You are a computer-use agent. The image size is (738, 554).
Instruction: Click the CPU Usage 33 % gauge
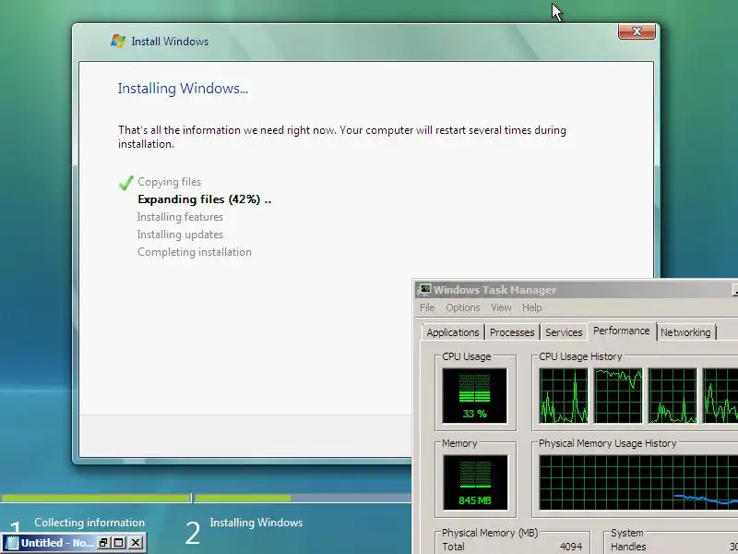(474, 396)
